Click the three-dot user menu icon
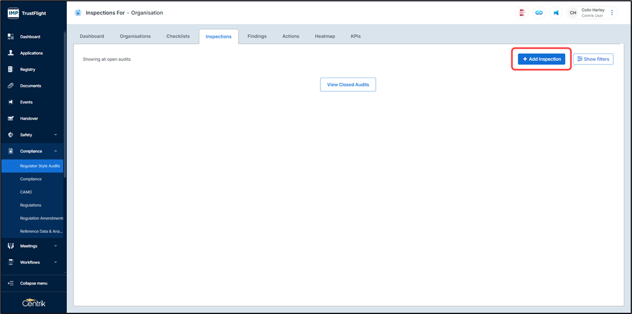The height and width of the screenshot is (314, 632). click(x=612, y=13)
